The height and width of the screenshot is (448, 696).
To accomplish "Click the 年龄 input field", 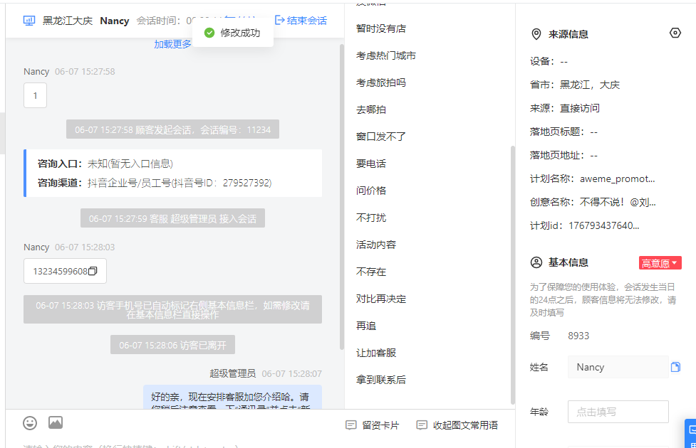I will tap(618, 412).
